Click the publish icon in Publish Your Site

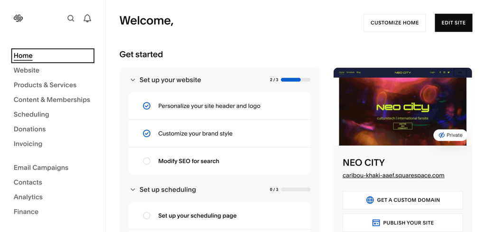[376, 223]
